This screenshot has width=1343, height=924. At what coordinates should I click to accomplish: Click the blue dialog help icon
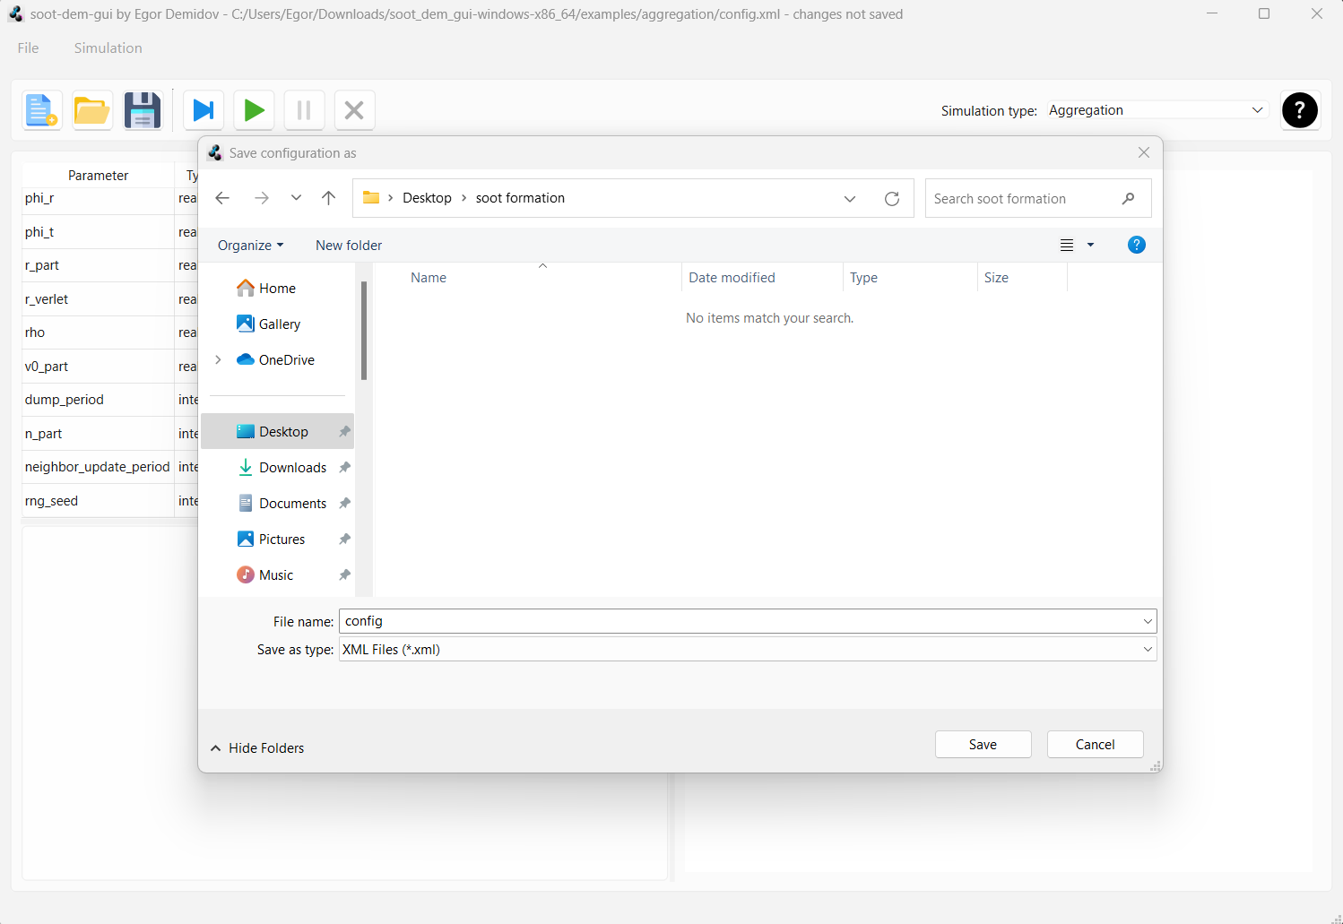[1137, 245]
